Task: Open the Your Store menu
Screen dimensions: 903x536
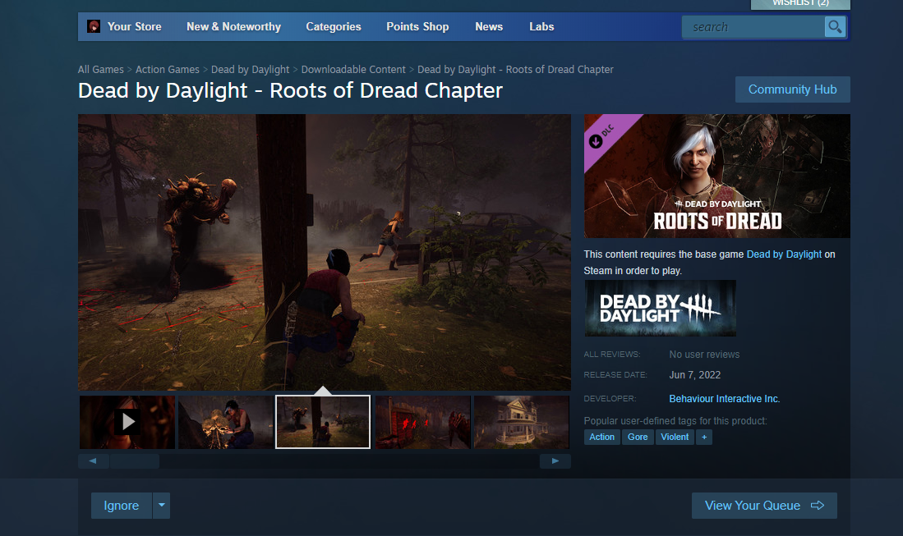Action: 134,26
